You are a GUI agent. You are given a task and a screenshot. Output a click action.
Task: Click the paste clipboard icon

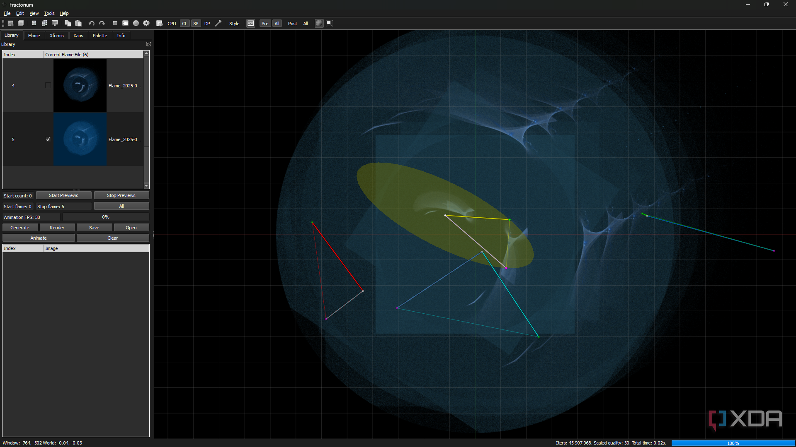(x=78, y=23)
